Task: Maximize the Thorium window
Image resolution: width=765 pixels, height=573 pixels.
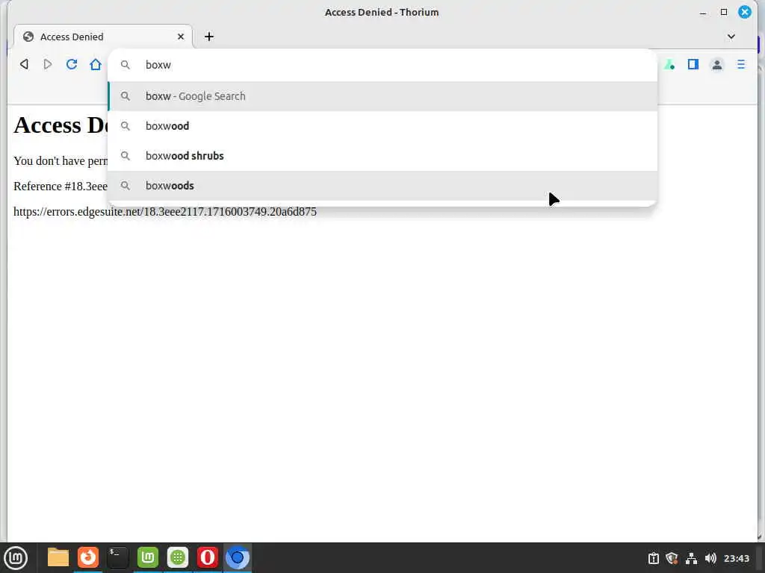Action: coord(724,12)
